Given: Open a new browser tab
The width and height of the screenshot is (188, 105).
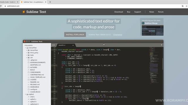Looking at the screenshot, I should click(x=50, y=2).
